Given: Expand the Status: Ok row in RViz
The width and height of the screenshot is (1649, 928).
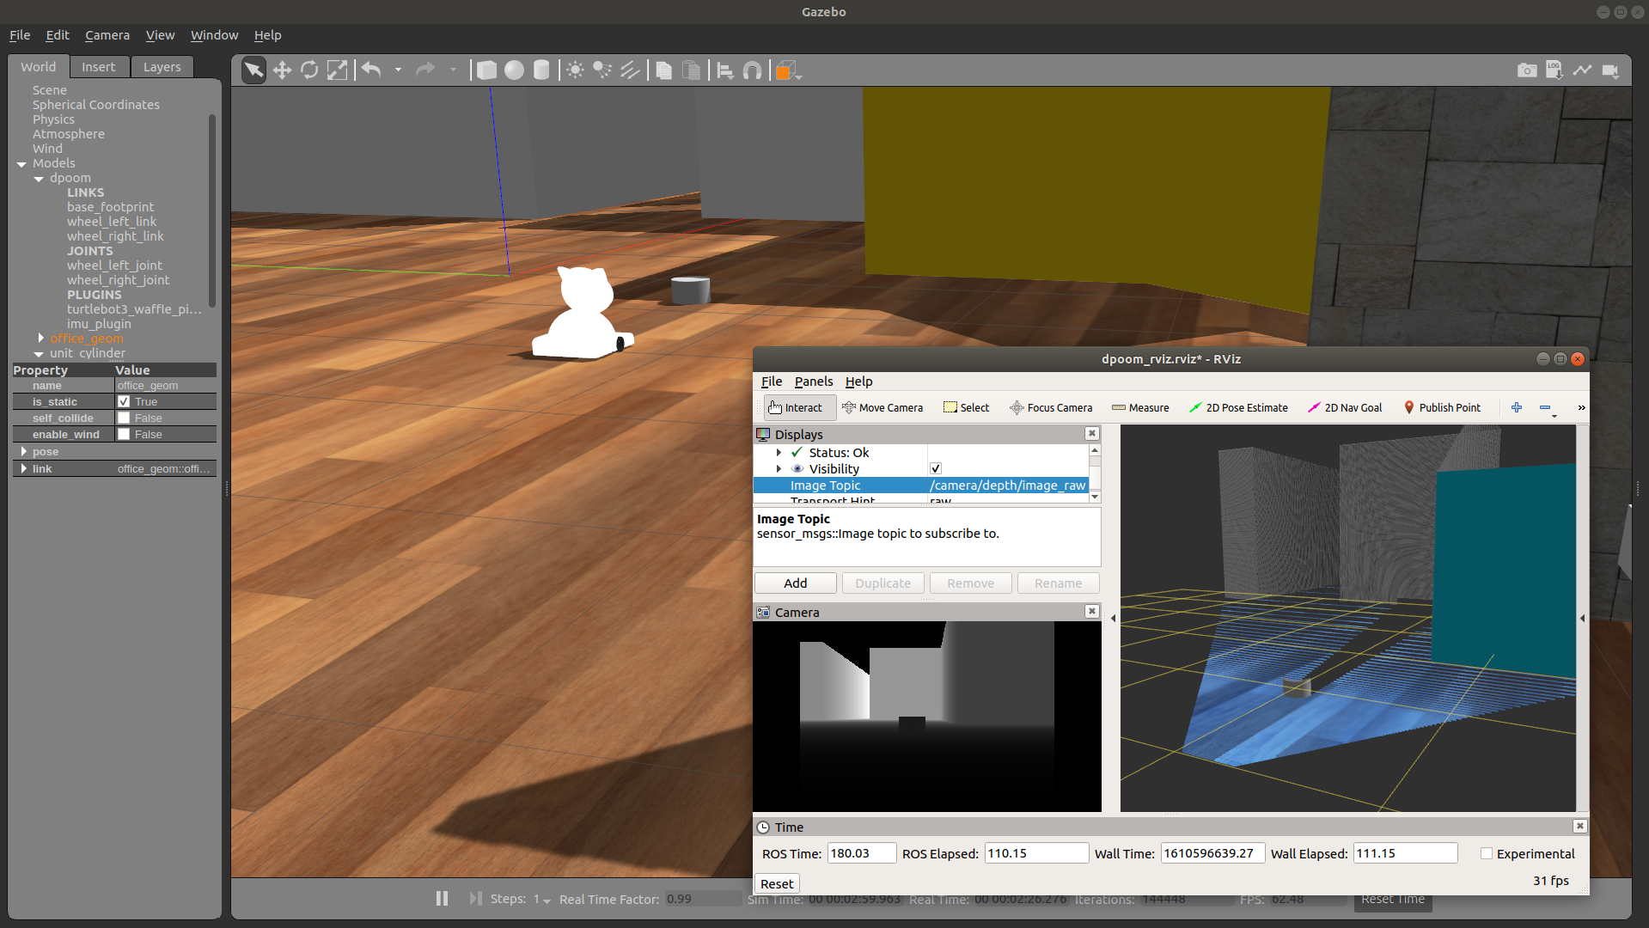Looking at the screenshot, I should click(779, 453).
